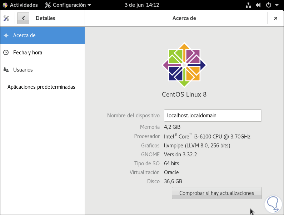284x215 pixels.
Task: Open the Configuración app menu
Action: point(68,5)
